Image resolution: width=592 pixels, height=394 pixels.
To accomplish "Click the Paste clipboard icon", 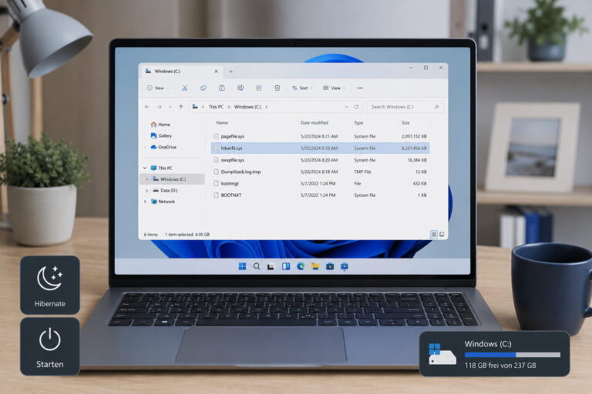I will (222, 88).
